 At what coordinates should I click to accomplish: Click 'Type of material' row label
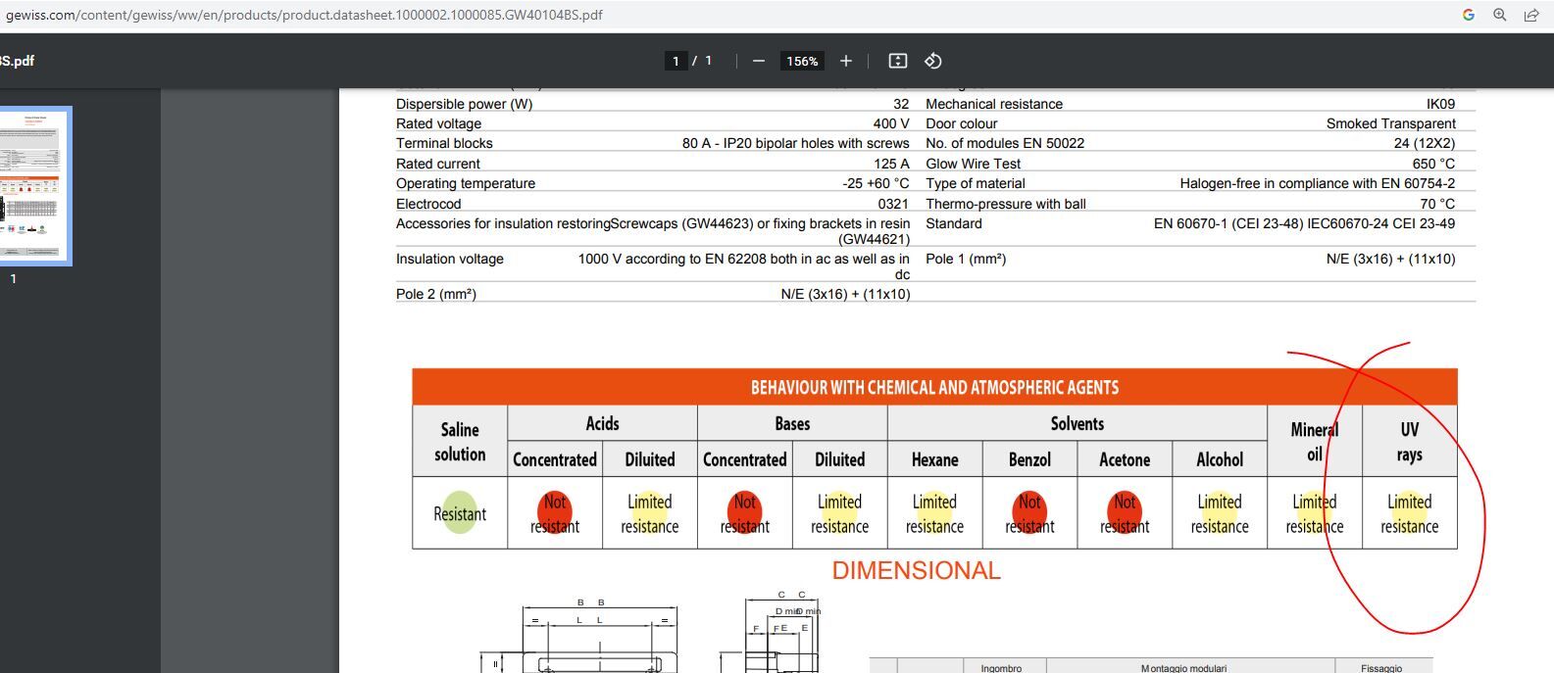976,183
